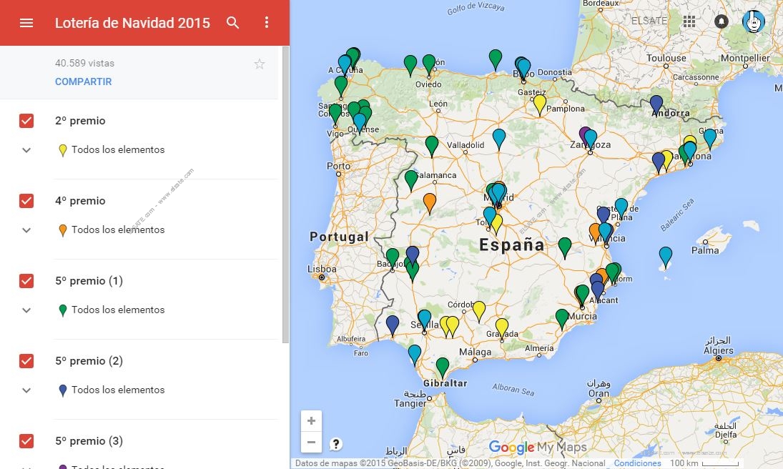
Task: Click the light blue pin south of Sevilla near Cádiz
Action: tap(415, 354)
